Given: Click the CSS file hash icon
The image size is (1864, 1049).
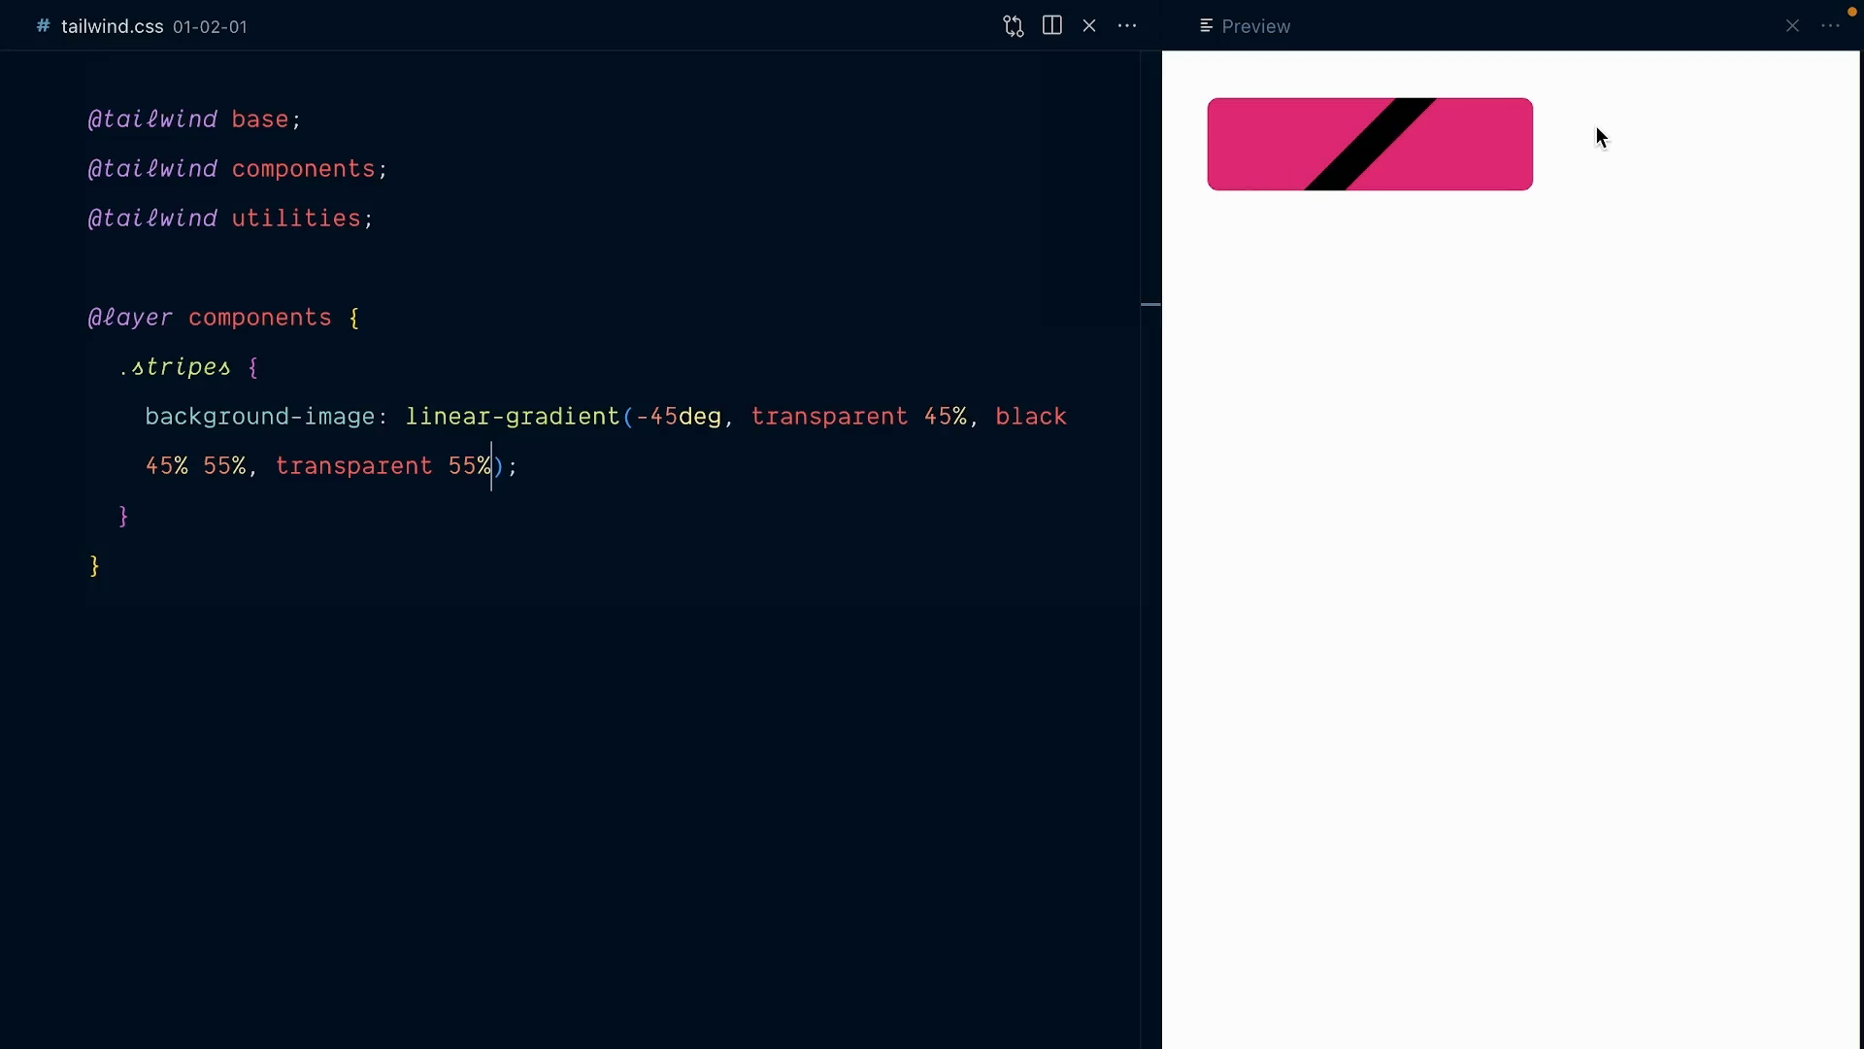Looking at the screenshot, I should point(43,26).
